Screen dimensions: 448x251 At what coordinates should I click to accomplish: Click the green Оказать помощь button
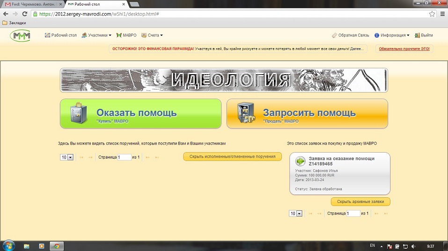[x=140, y=114]
